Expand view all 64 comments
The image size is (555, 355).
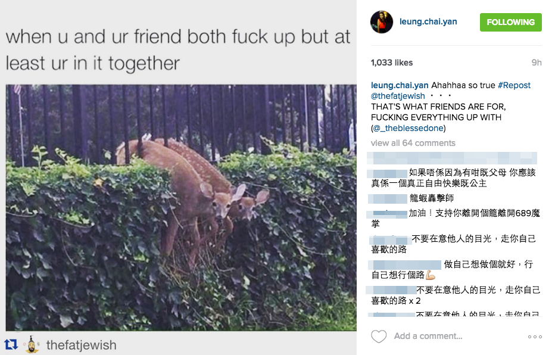coord(413,143)
